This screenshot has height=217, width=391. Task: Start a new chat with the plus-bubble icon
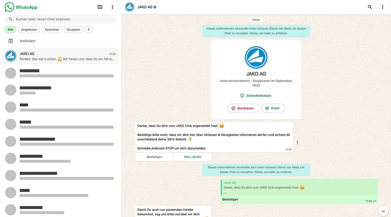(x=100, y=7)
